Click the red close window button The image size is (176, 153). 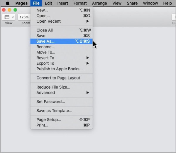(x=4, y=10)
